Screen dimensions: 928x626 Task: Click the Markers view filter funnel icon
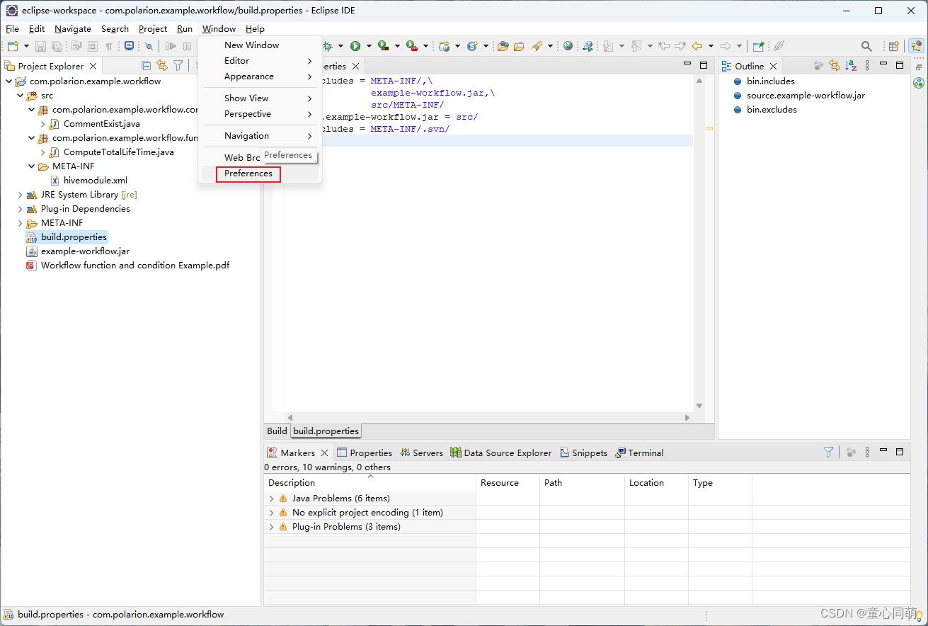(x=829, y=452)
